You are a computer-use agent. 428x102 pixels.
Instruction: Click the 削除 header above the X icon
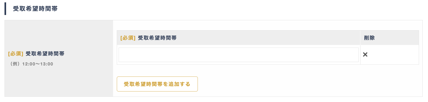click(369, 38)
